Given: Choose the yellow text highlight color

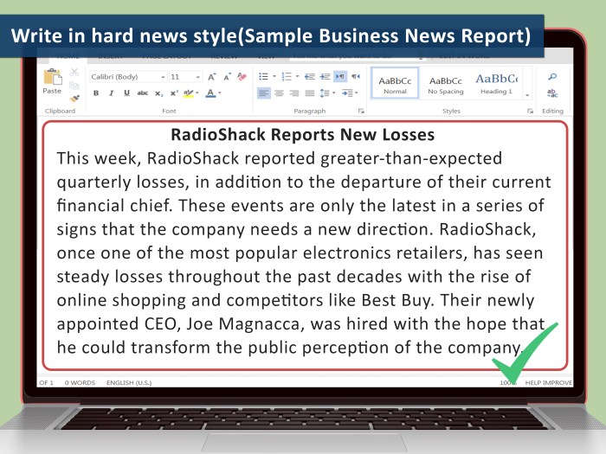Looking at the screenshot, I should (189, 93).
